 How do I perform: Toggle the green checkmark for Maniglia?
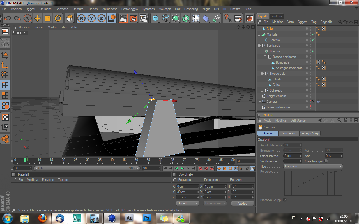(x=313, y=34)
